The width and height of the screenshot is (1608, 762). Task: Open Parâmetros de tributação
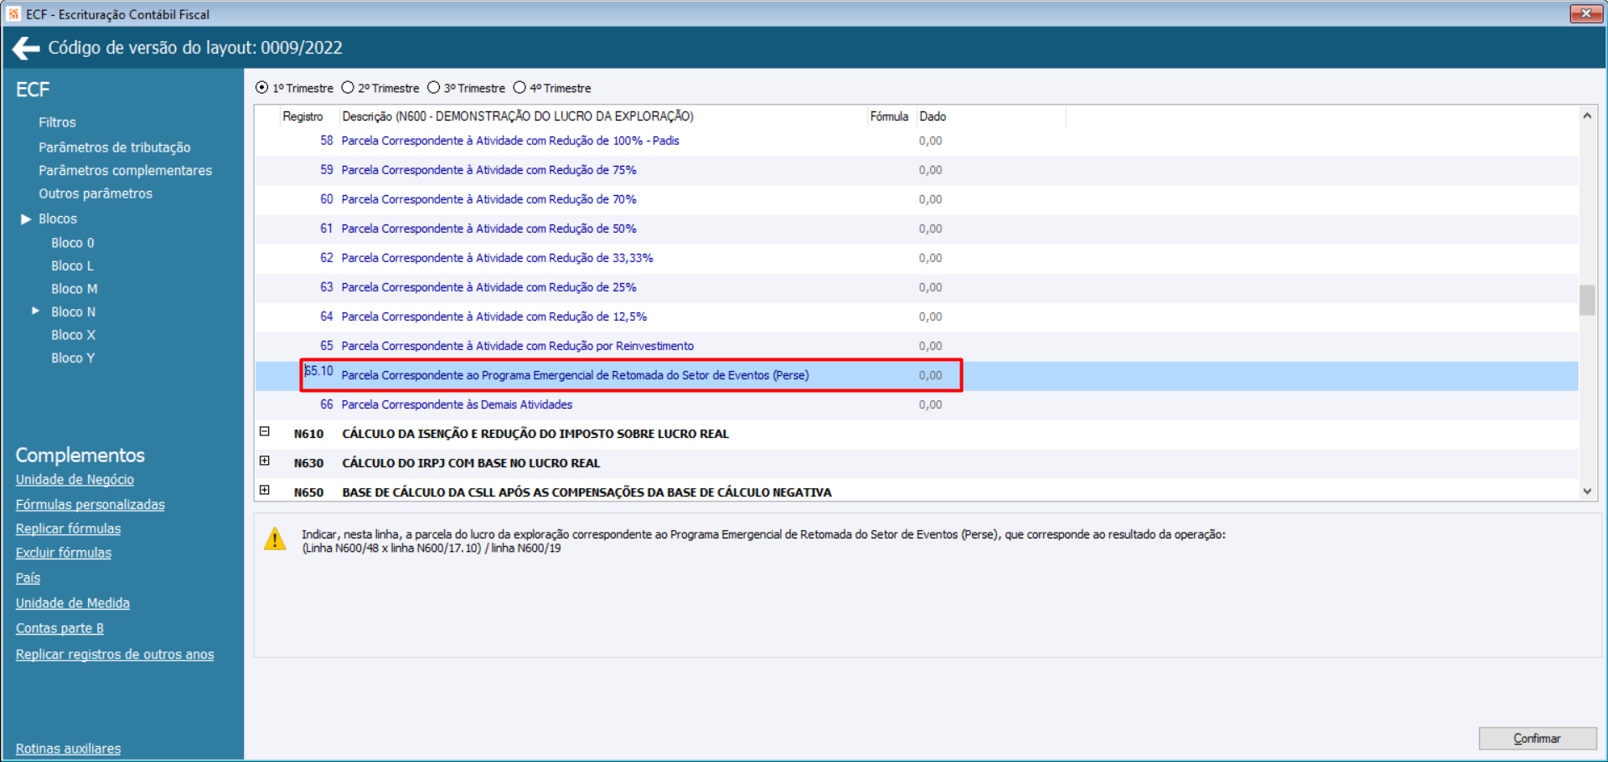tap(114, 147)
